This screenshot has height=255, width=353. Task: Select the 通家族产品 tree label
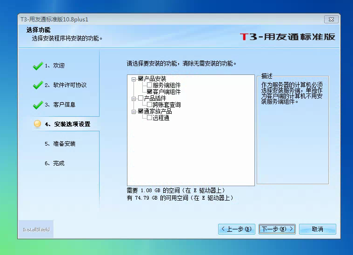158,111
